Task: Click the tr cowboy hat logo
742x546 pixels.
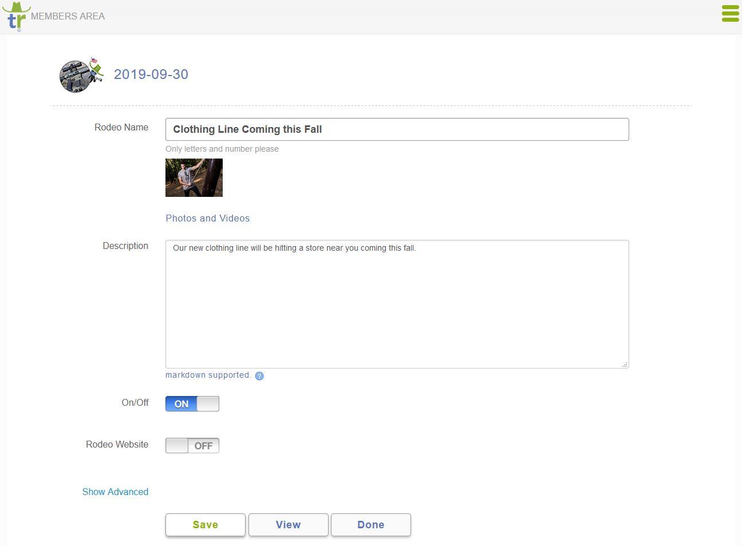Action: click(x=16, y=17)
